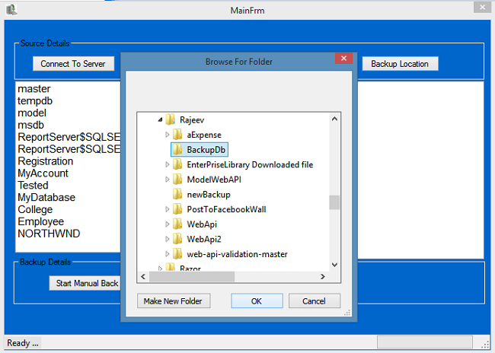Select the web-api-validation-master folder name

(x=237, y=254)
